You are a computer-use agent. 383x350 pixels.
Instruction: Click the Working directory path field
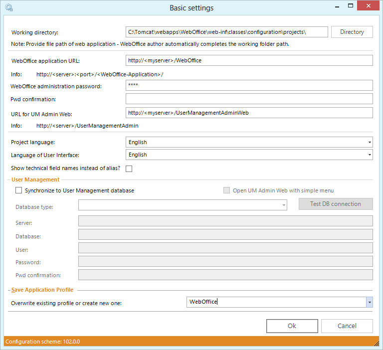point(227,32)
